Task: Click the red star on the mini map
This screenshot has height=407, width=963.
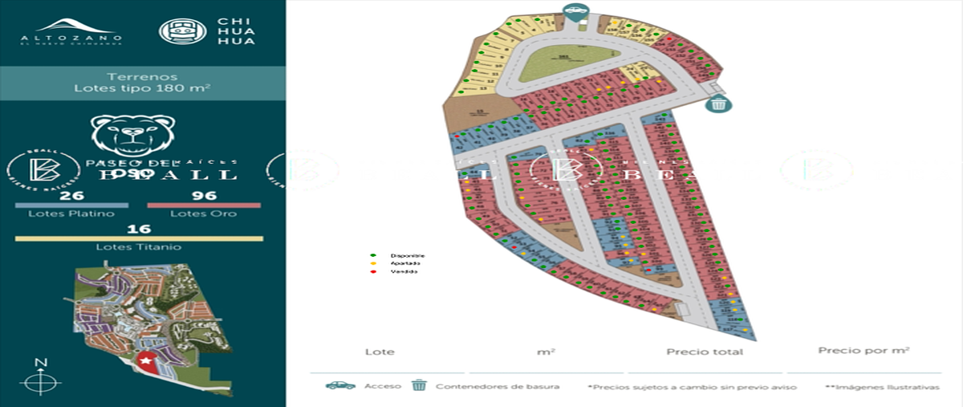Action: pyautogui.click(x=146, y=362)
